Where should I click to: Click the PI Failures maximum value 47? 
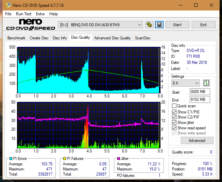click(x=104, y=169)
